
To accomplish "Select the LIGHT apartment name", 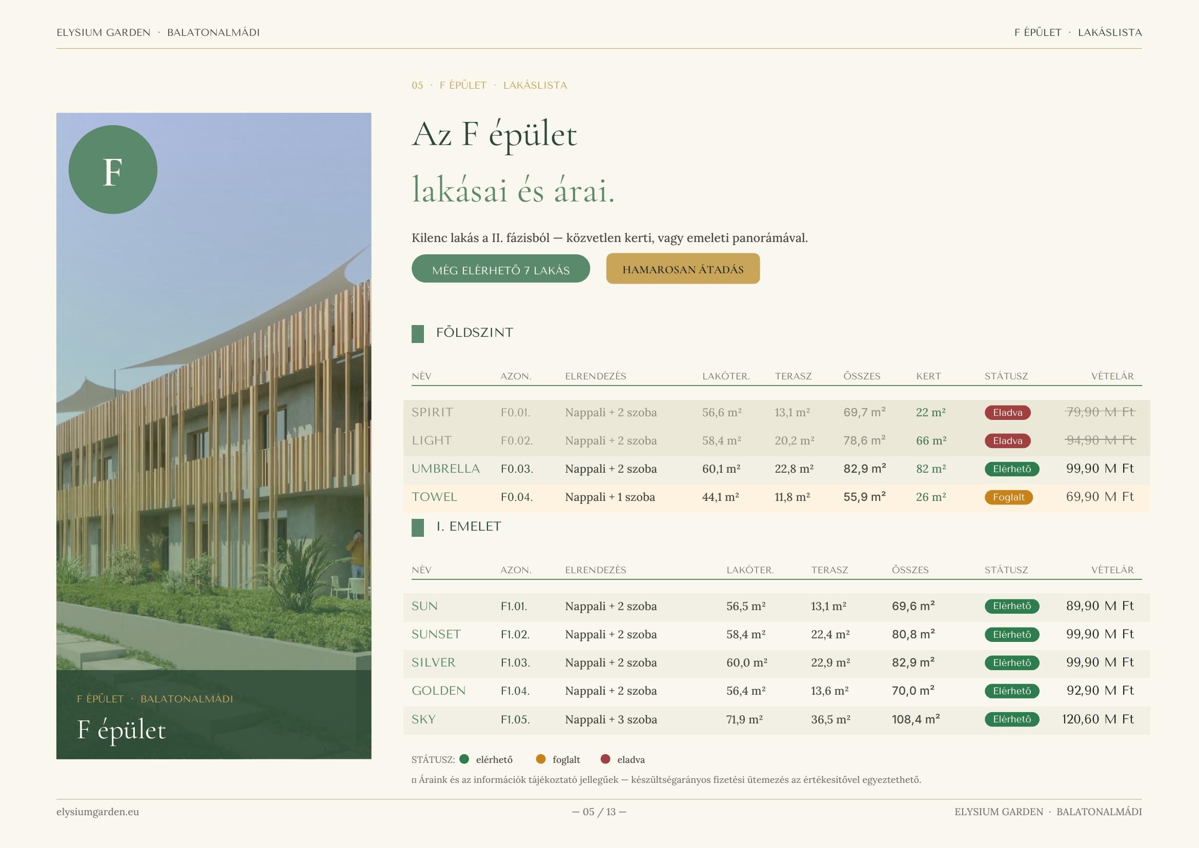I will (x=431, y=440).
